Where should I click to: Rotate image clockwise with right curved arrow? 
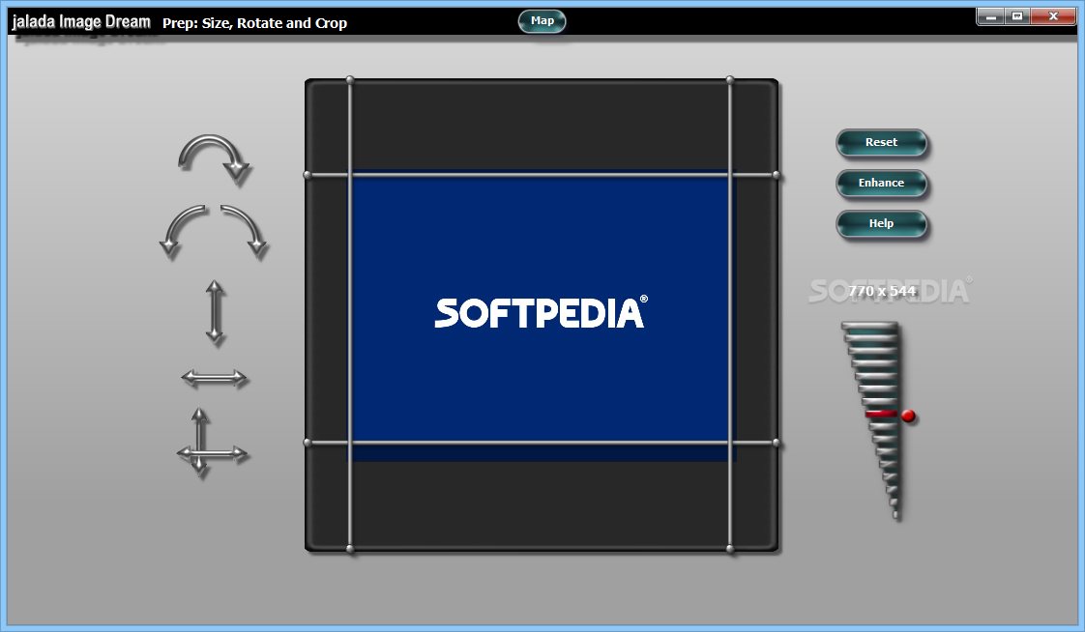(x=245, y=232)
